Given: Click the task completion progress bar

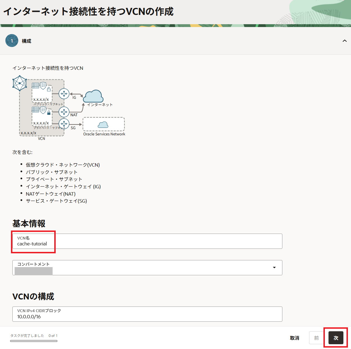Looking at the screenshot, I should (x=34, y=341).
